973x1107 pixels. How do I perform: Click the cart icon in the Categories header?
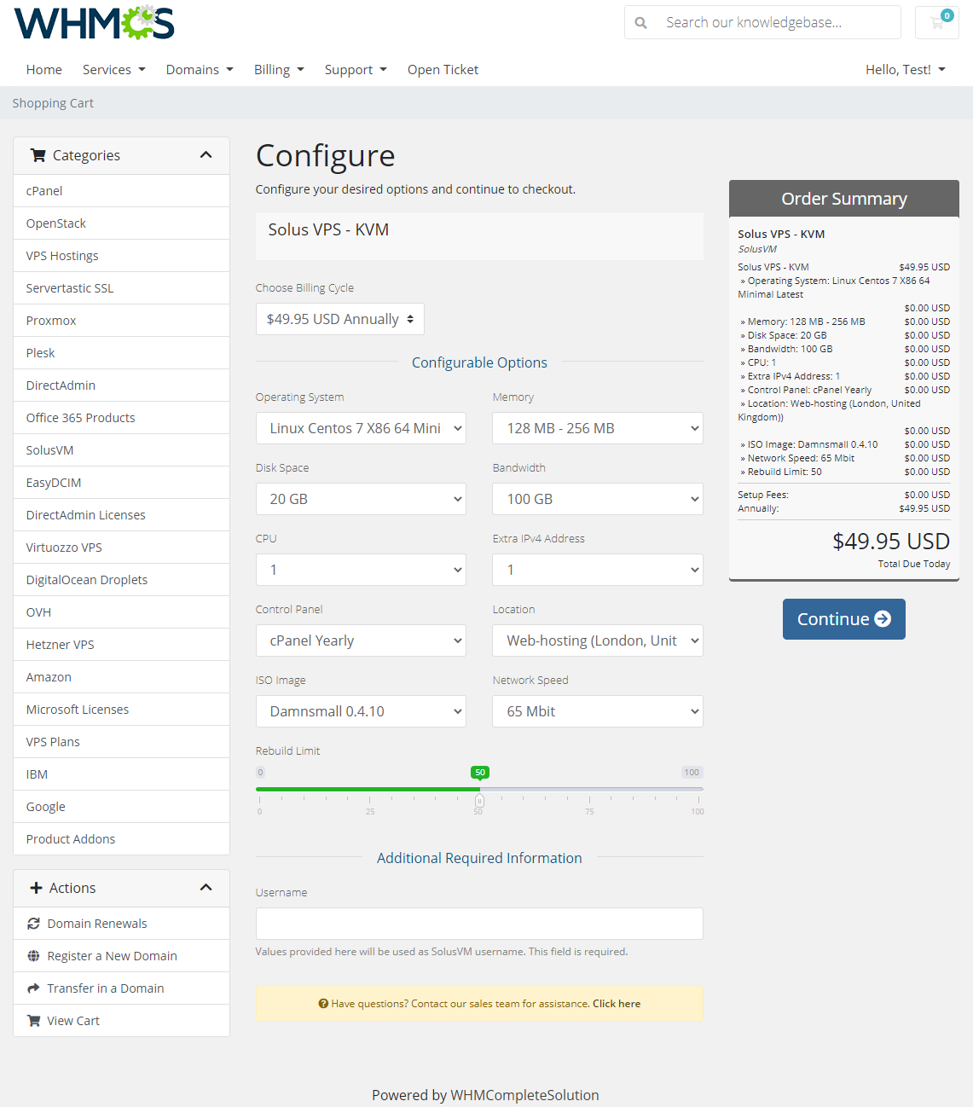tap(38, 154)
